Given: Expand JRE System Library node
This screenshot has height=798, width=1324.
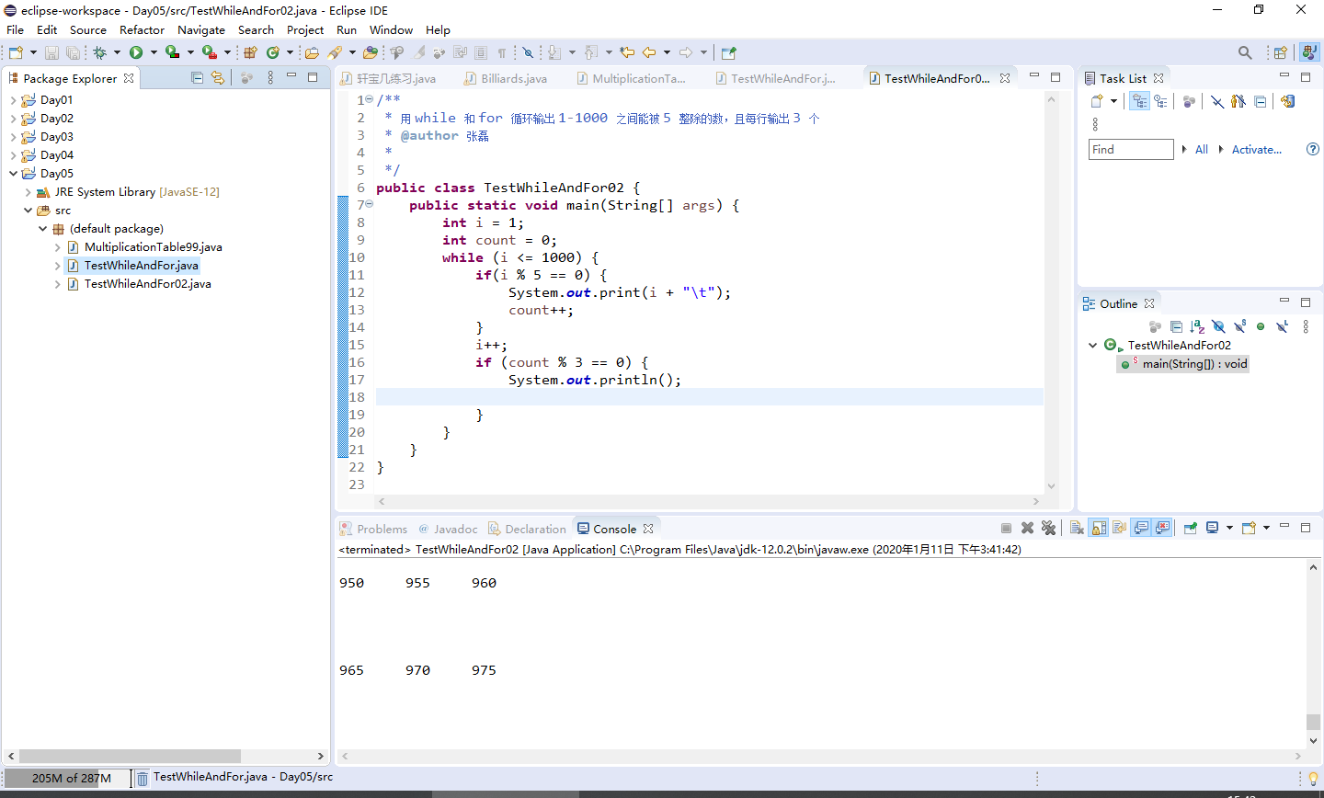Looking at the screenshot, I should click(x=28, y=192).
